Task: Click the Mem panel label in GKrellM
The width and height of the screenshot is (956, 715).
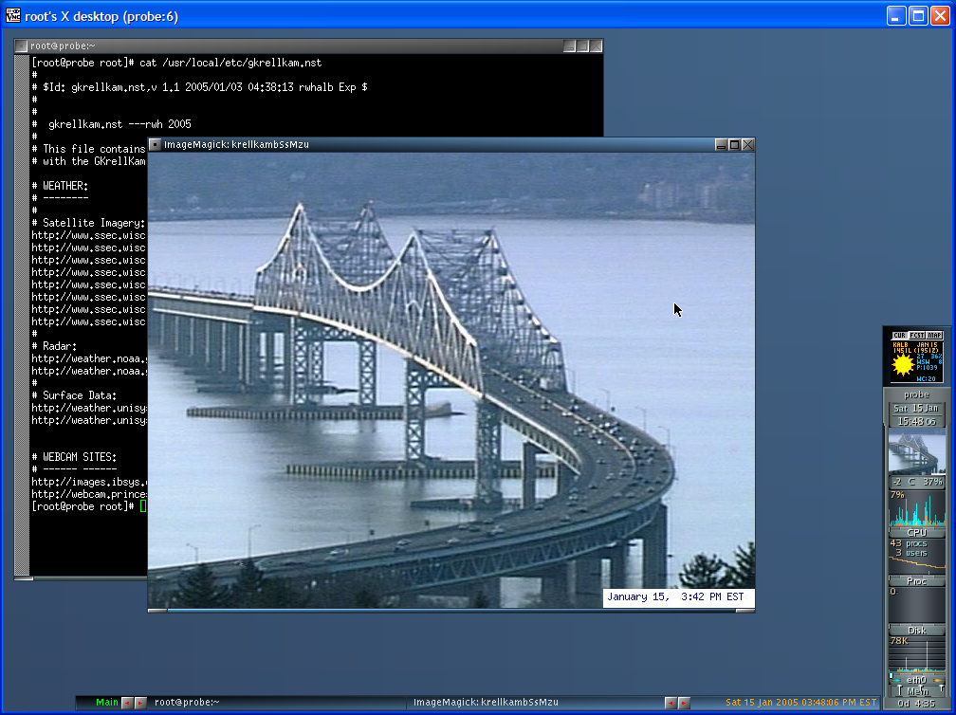Action: (x=916, y=690)
